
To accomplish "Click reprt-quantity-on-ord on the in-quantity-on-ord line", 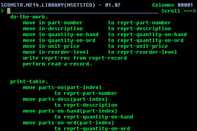I will click(x=150, y=41).
